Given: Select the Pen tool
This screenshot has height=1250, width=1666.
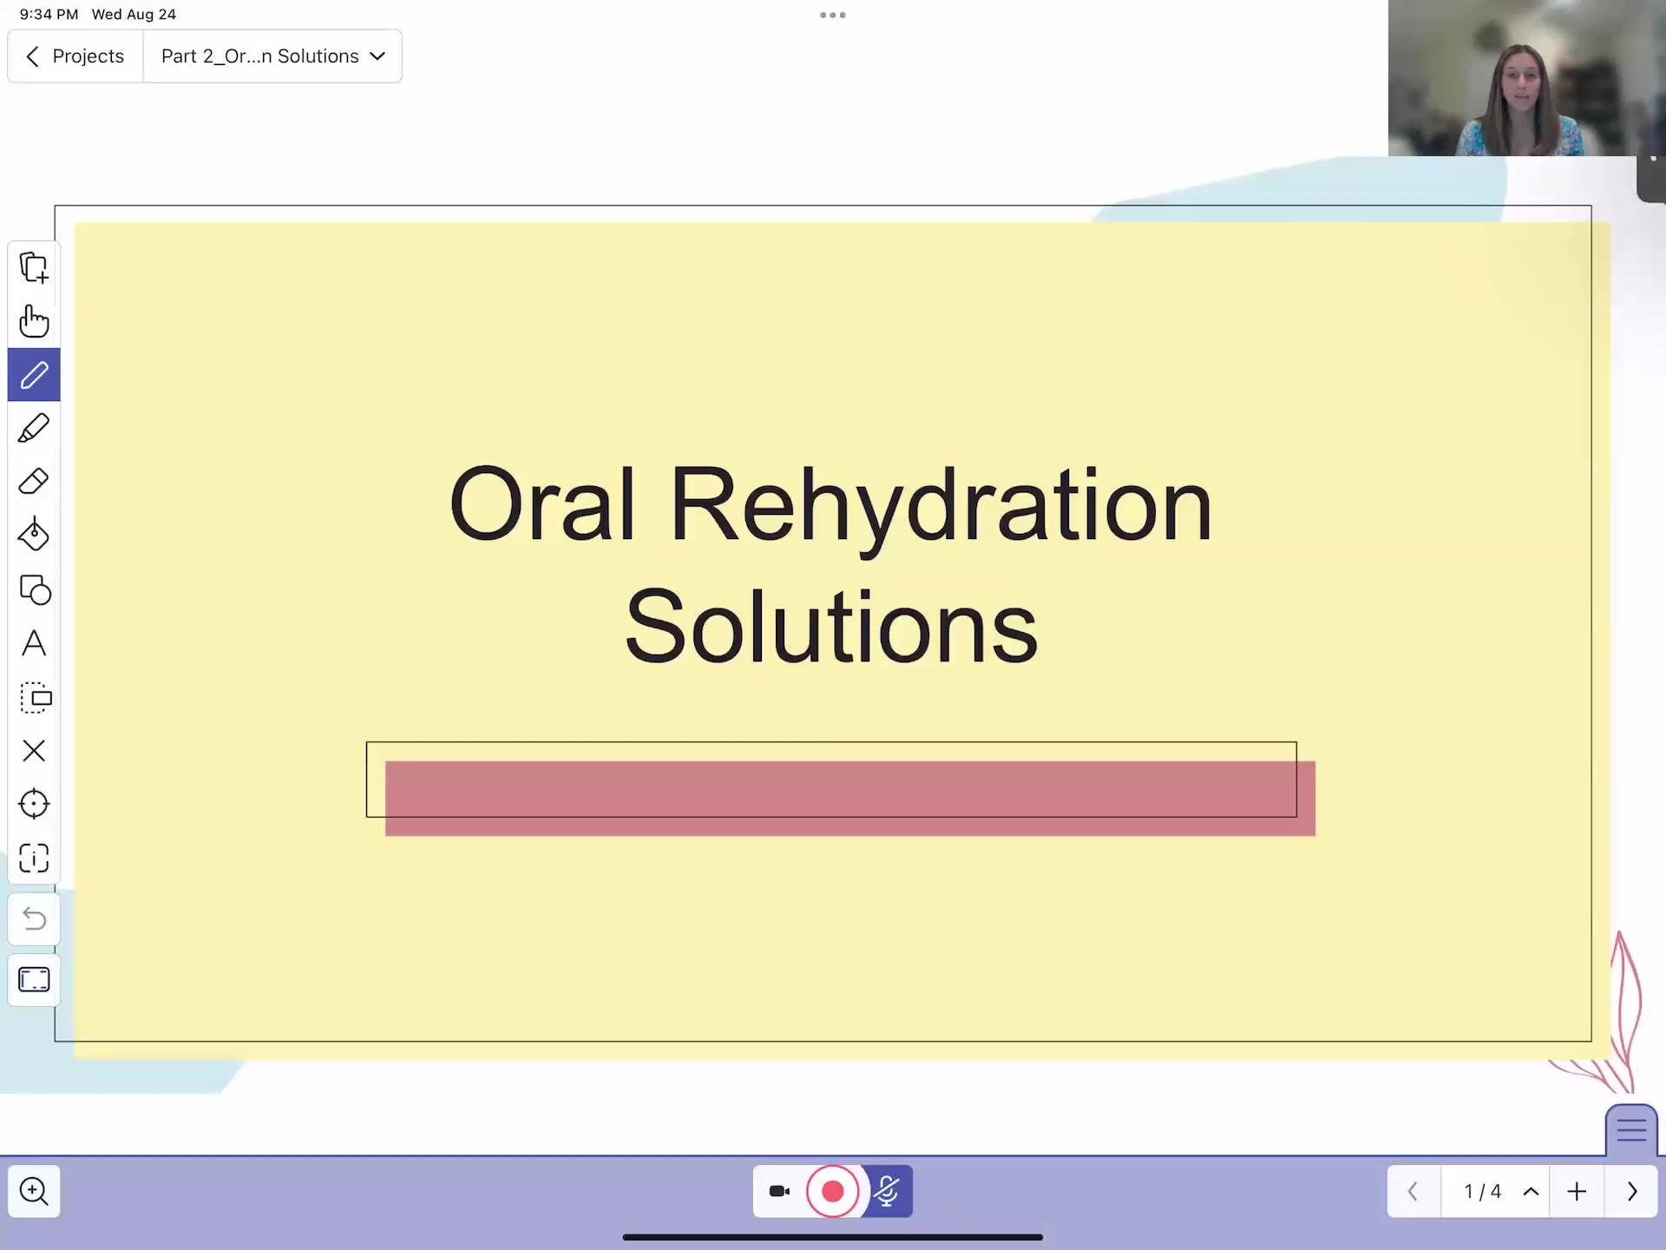Looking at the screenshot, I should (x=34, y=375).
